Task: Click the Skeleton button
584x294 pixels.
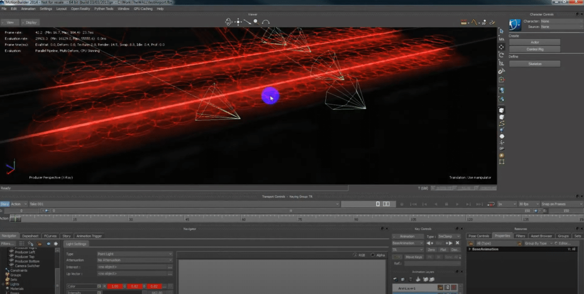Action: 535,64
